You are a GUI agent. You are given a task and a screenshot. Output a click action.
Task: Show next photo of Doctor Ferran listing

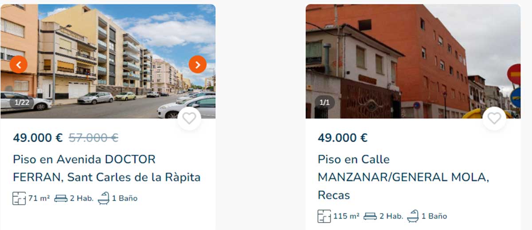[x=198, y=65]
